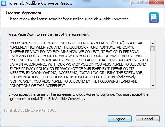165x127 pixels.
Task: Click the scrollbar track below the thumb
Action: 153,67
